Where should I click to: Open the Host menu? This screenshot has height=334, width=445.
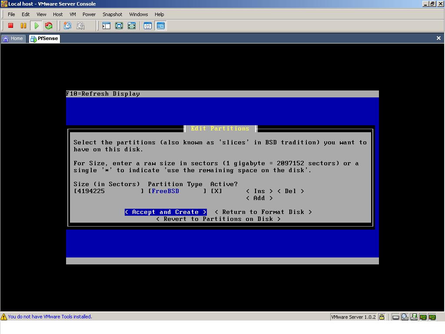(58, 14)
